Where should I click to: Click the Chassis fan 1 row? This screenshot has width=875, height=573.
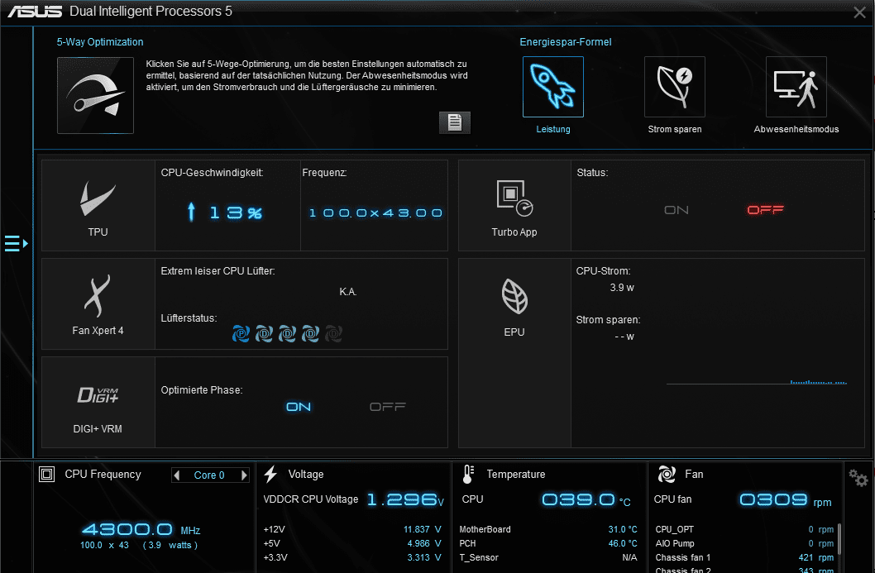click(744, 557)
